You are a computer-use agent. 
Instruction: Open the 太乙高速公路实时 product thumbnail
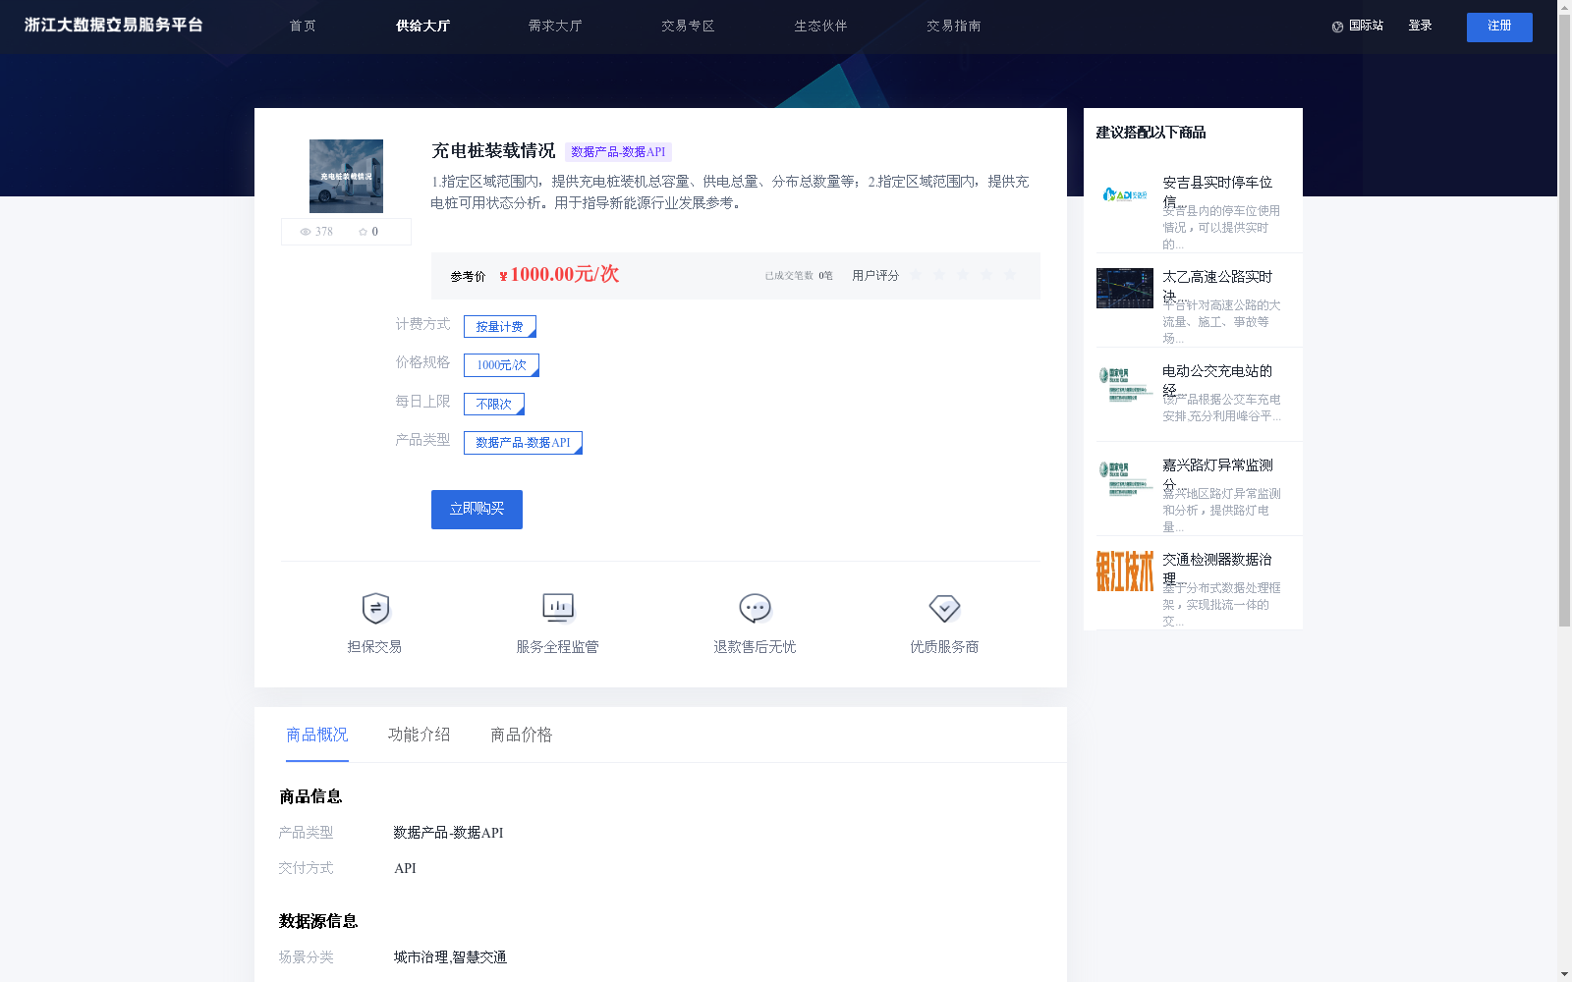click(1125, 288)
